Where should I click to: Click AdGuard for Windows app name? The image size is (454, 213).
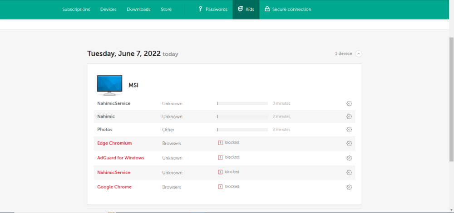coord(121,158)
